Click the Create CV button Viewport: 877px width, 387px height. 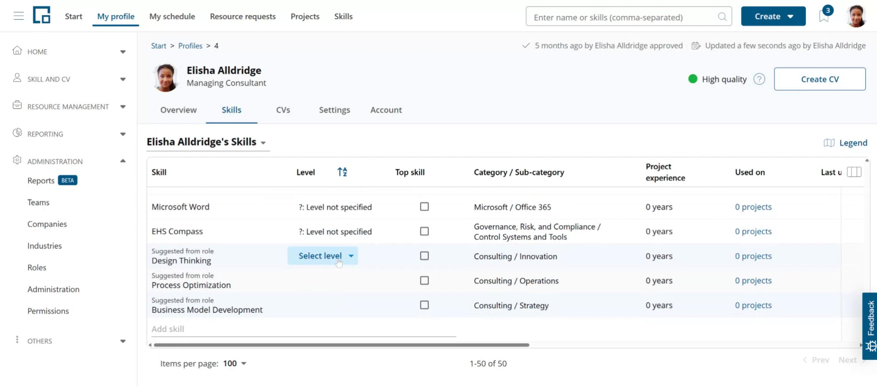[819, 79]
